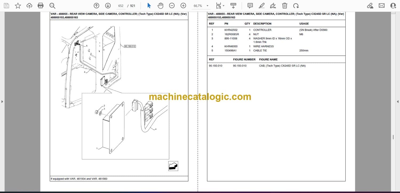Open the account profile icon
Viewport: 400px width, 193px height.
pos(393,6)
